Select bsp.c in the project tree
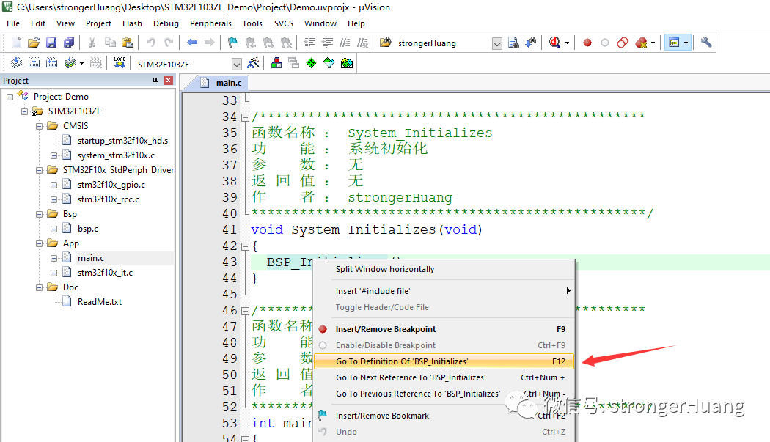Image resolution: width=770 pixels, height=442 pixels. (x=88, y=229)
